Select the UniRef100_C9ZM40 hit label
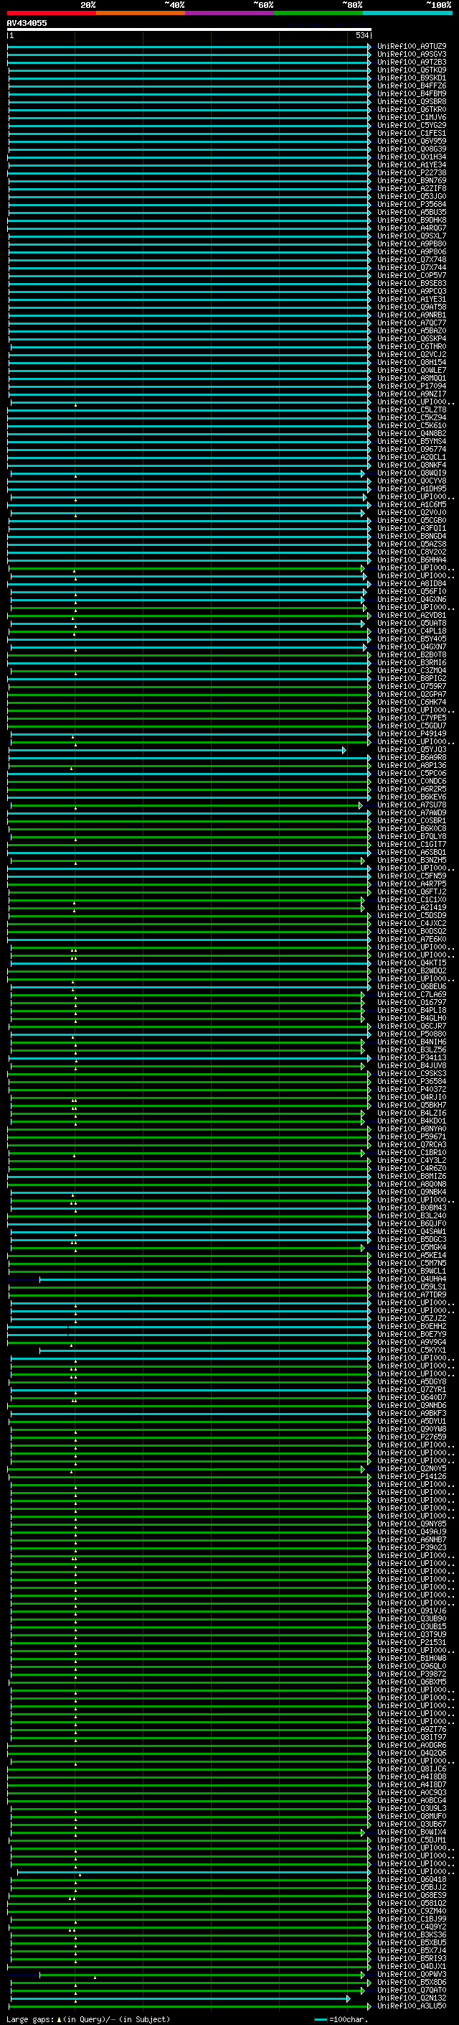The height and width of the screenshot is (2025, 459). click(x=412, y=1911)
